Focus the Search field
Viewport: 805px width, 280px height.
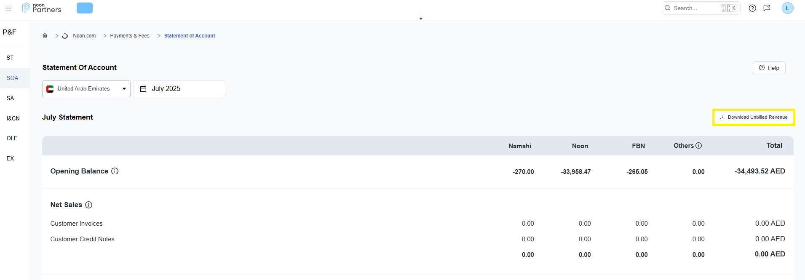[701, 8]
